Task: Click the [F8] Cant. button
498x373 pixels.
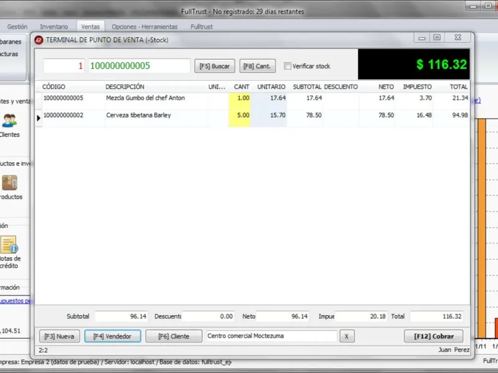Action: [x=257, y=66]
